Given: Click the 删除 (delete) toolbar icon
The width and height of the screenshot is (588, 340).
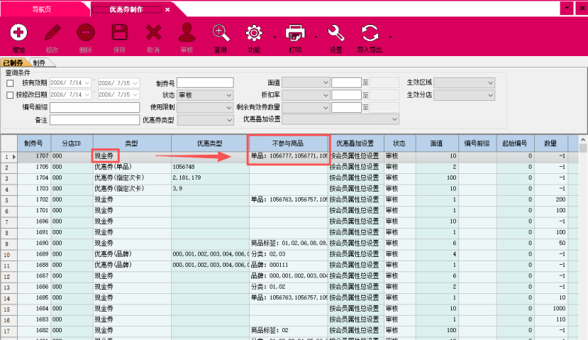Looking at the screenshot, I should pyautogui.click(x=86, y=33).
